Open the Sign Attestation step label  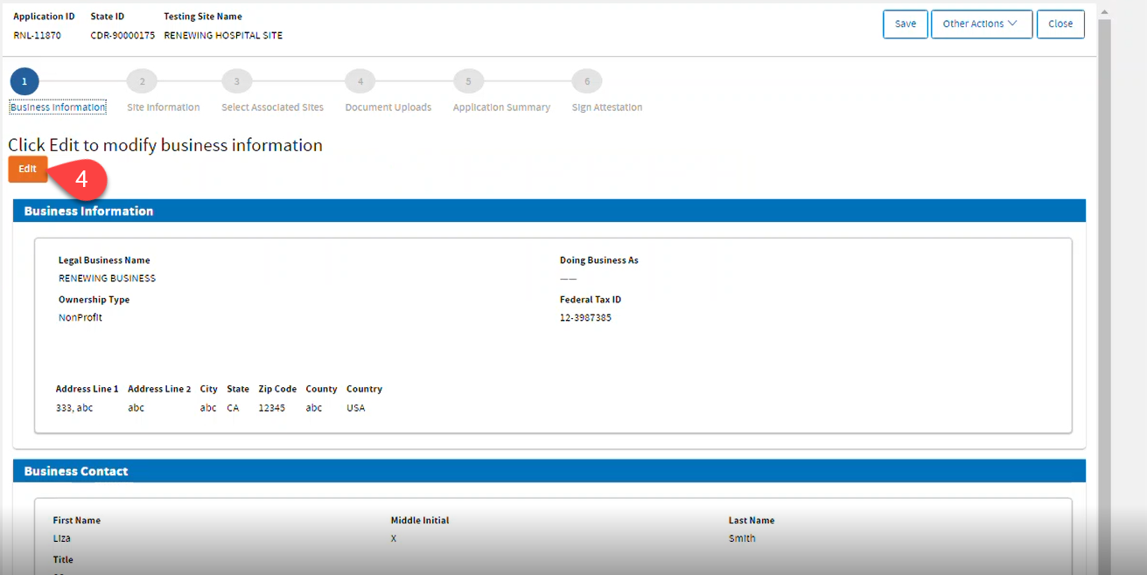click(x=607, y=107)
